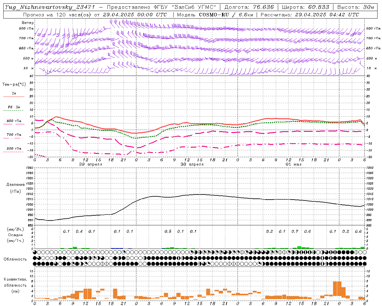
Task: Select the Прогноз на 120 часа(ов) text
Action: [x=57, y=15]
